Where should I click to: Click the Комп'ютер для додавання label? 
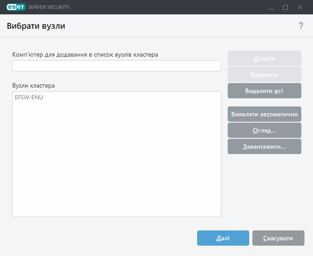click(85, 54)
